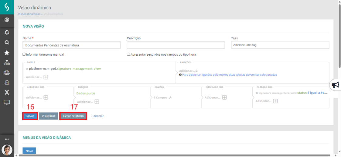Add filter with plus icon under Filtrado por
This screenshot has width=341, height=157.
[275, 101]
